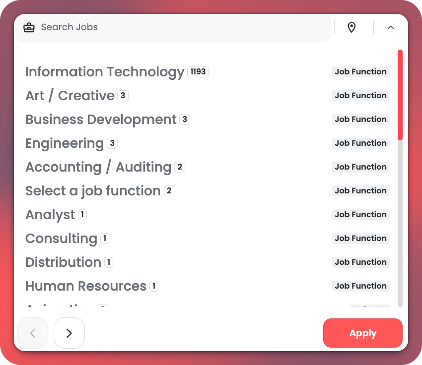Go to the next page arrow
422x365 pixels.
click(69, 333)
